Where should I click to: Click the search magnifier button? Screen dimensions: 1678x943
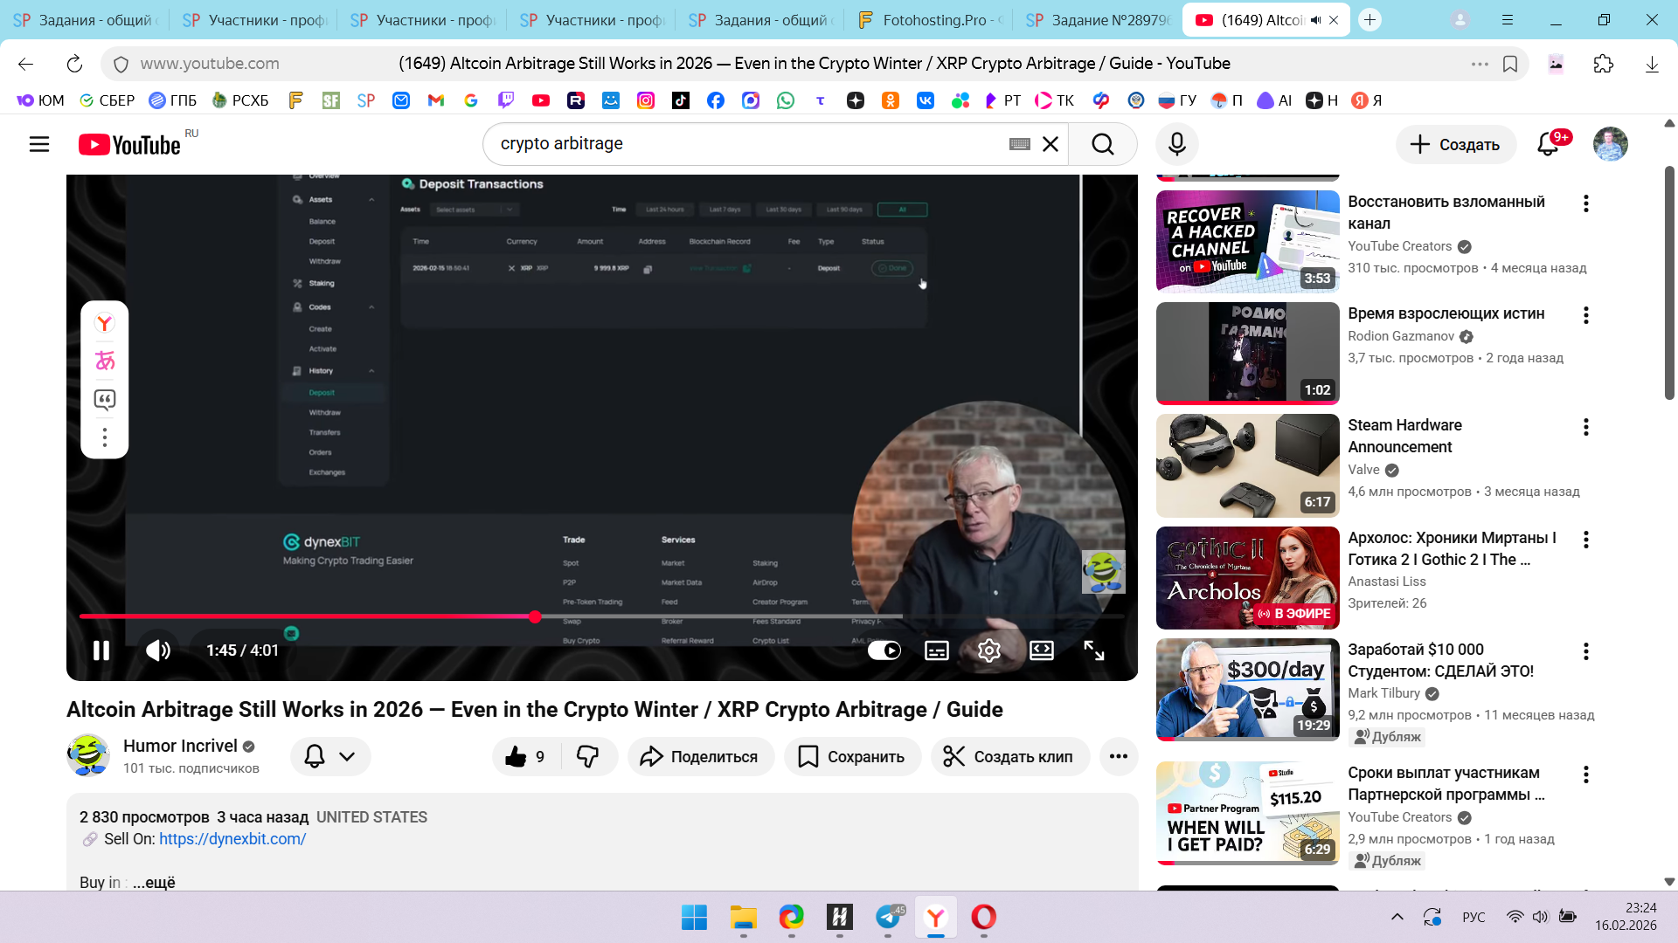(x=1102, y=144)
